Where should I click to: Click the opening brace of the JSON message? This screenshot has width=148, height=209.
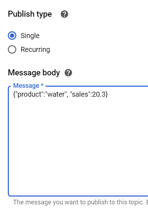(x=14, y=95)
